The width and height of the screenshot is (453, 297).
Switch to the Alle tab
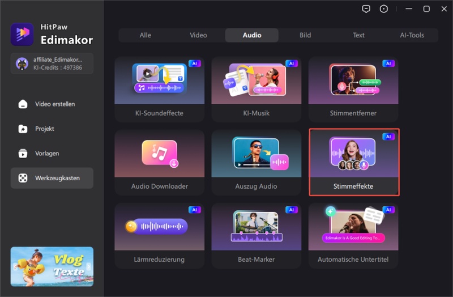tap(146, 35)
